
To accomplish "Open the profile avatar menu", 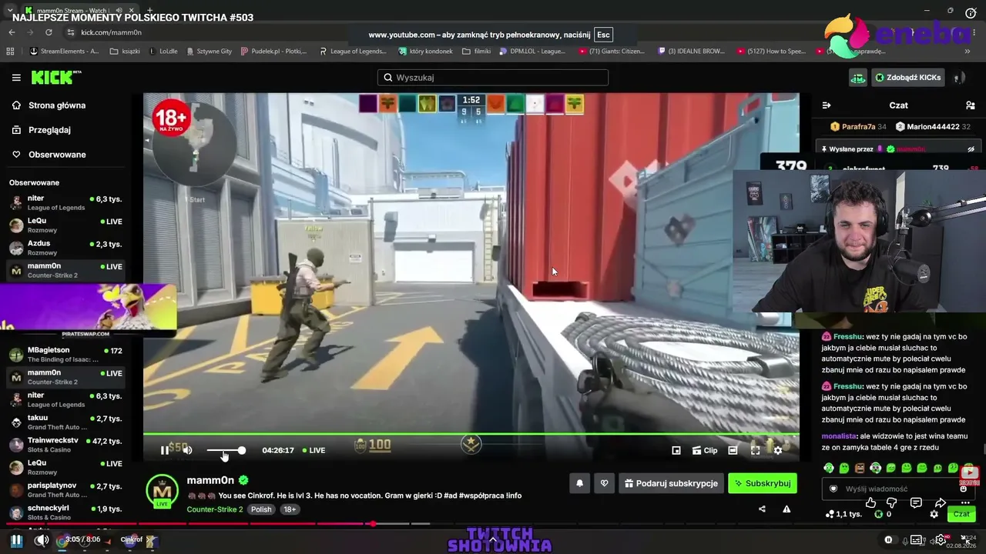I will (959, 78).
